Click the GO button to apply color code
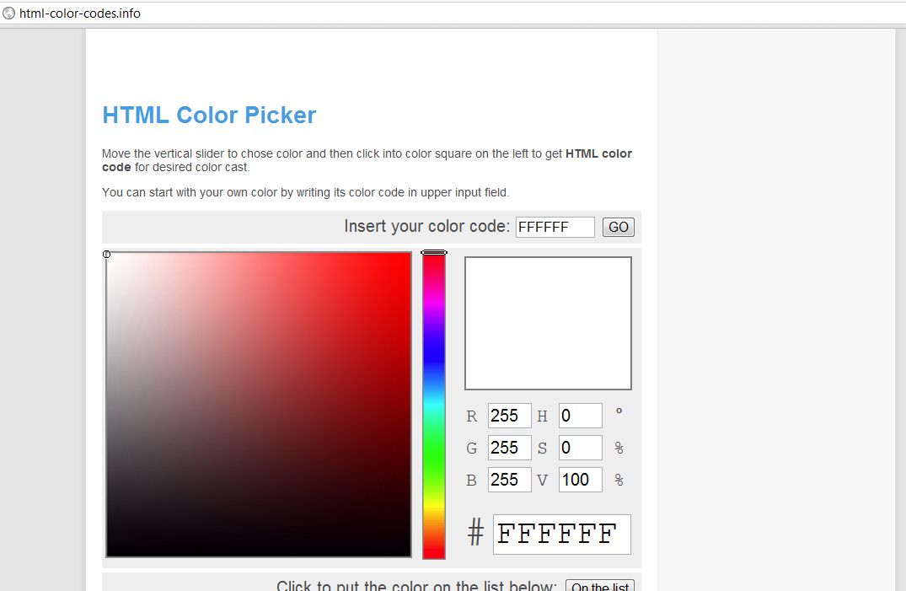Screen dimensions: 906x591 coord(618,227)
